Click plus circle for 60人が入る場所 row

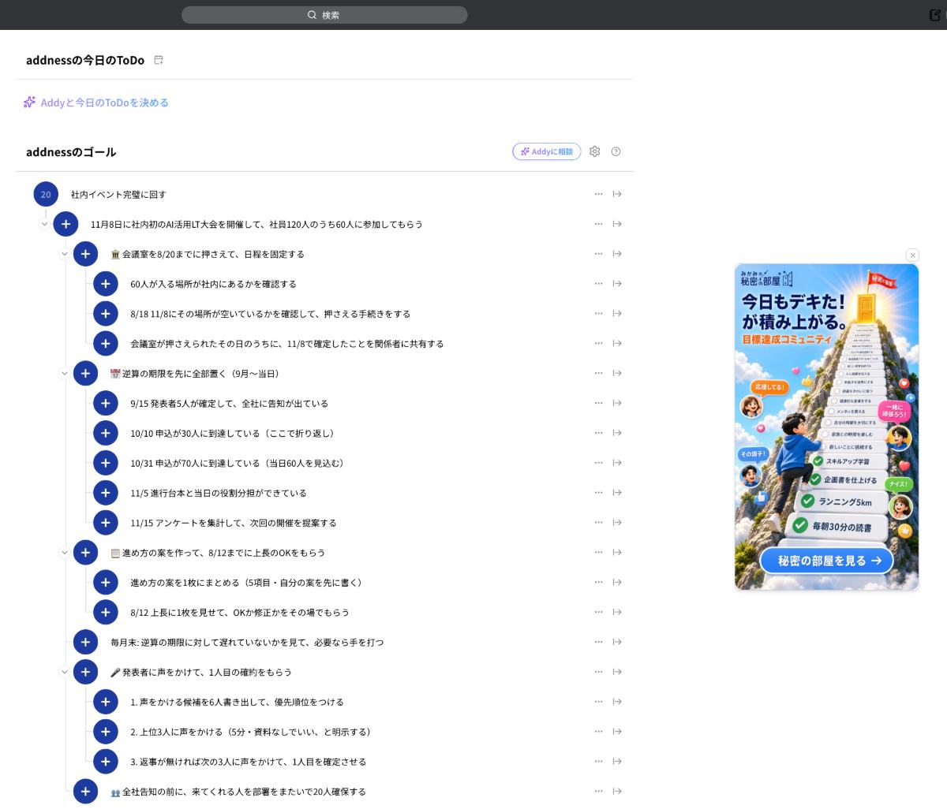105,284
